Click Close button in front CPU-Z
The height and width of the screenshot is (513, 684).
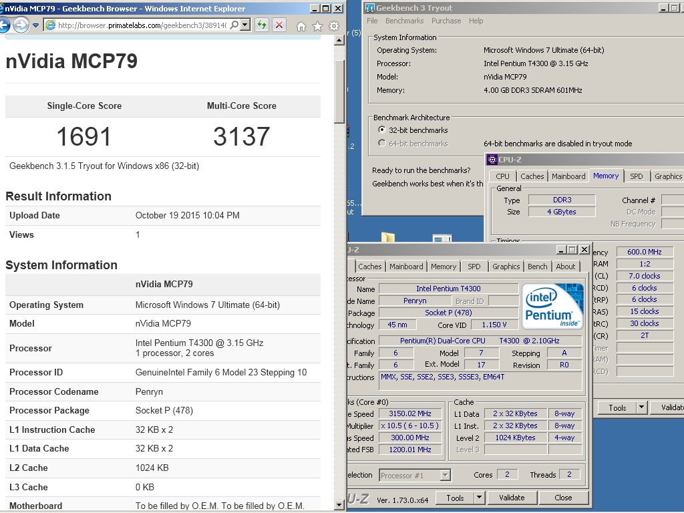[x=563, y=498]
